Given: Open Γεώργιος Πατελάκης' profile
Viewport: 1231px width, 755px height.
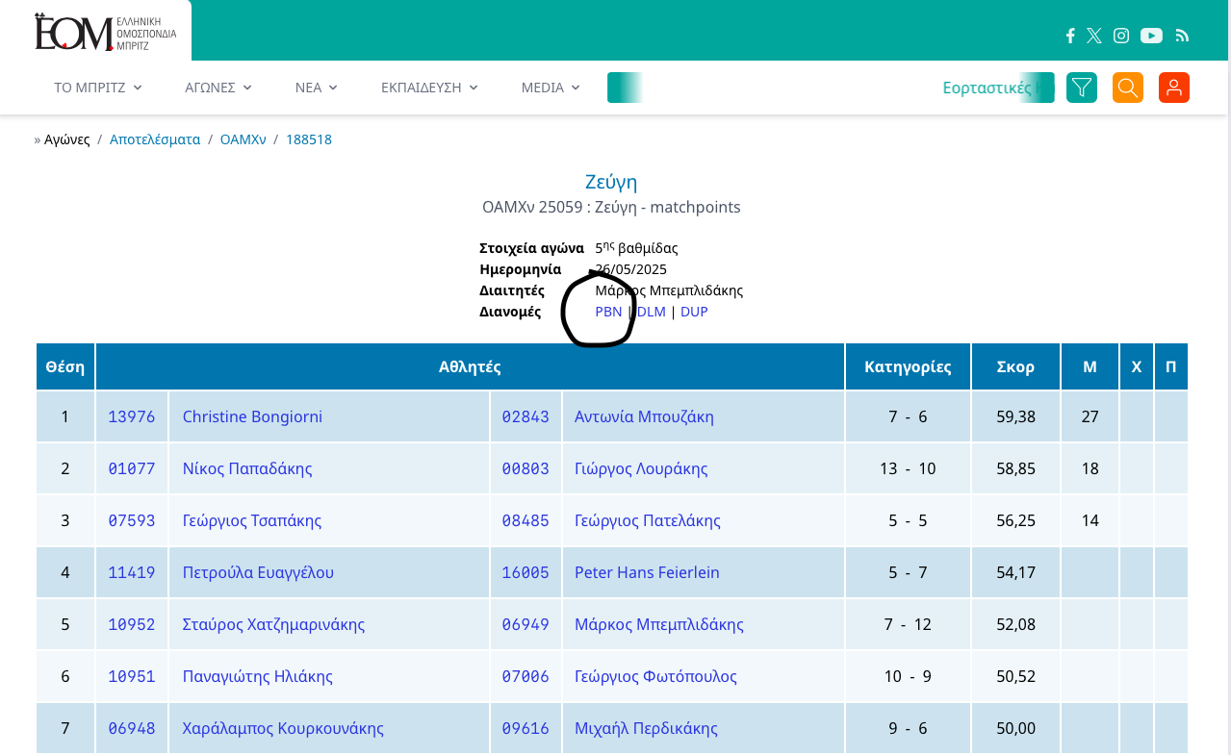Looking at the screenshot, I should [648, 520].
